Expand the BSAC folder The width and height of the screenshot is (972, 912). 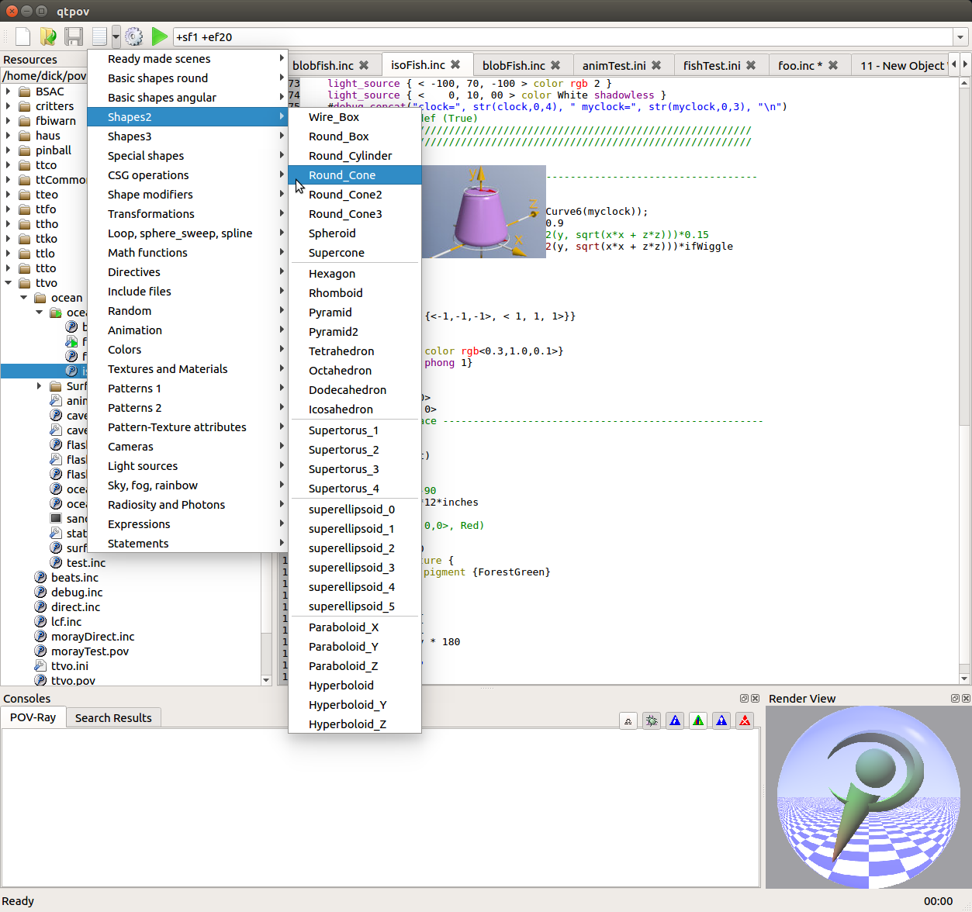pos(9,92)
